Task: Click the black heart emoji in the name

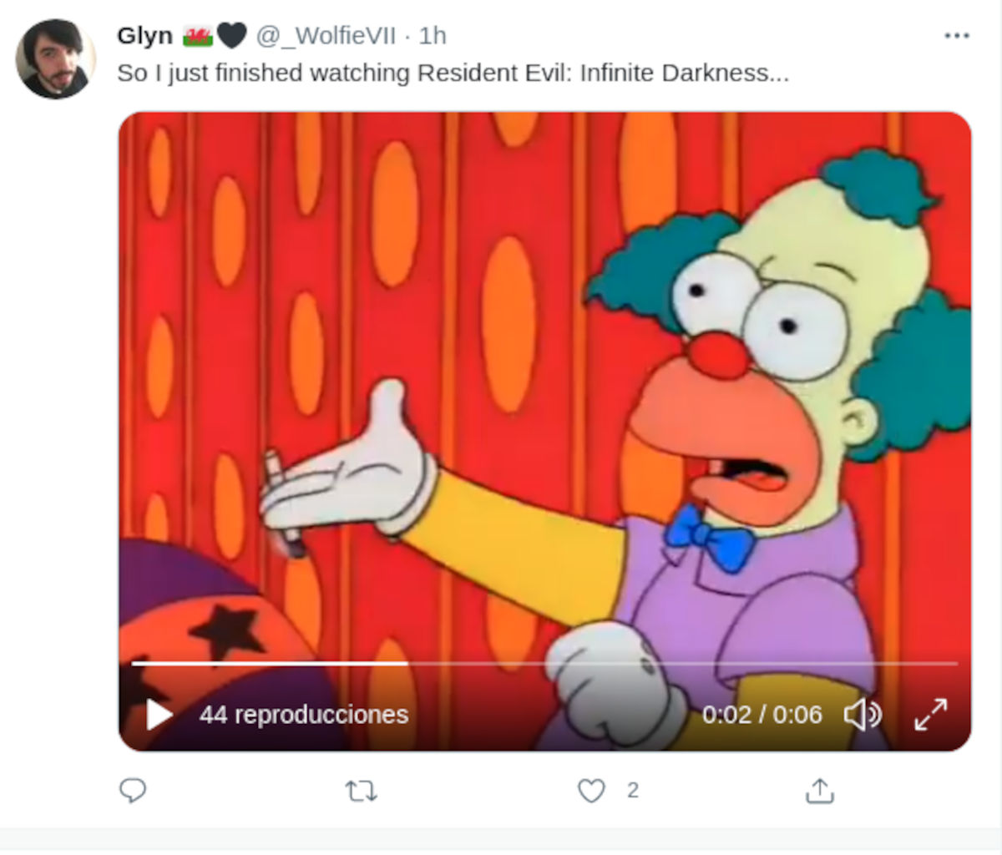Action: coord(231,36)
